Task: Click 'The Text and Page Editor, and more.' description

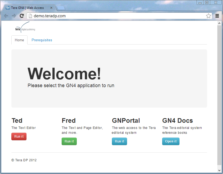Action: pos(82,130)
